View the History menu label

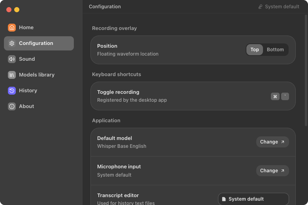tap(28, 90)
